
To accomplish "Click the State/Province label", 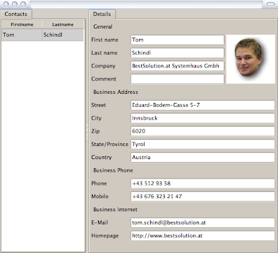I will point(110,144).
